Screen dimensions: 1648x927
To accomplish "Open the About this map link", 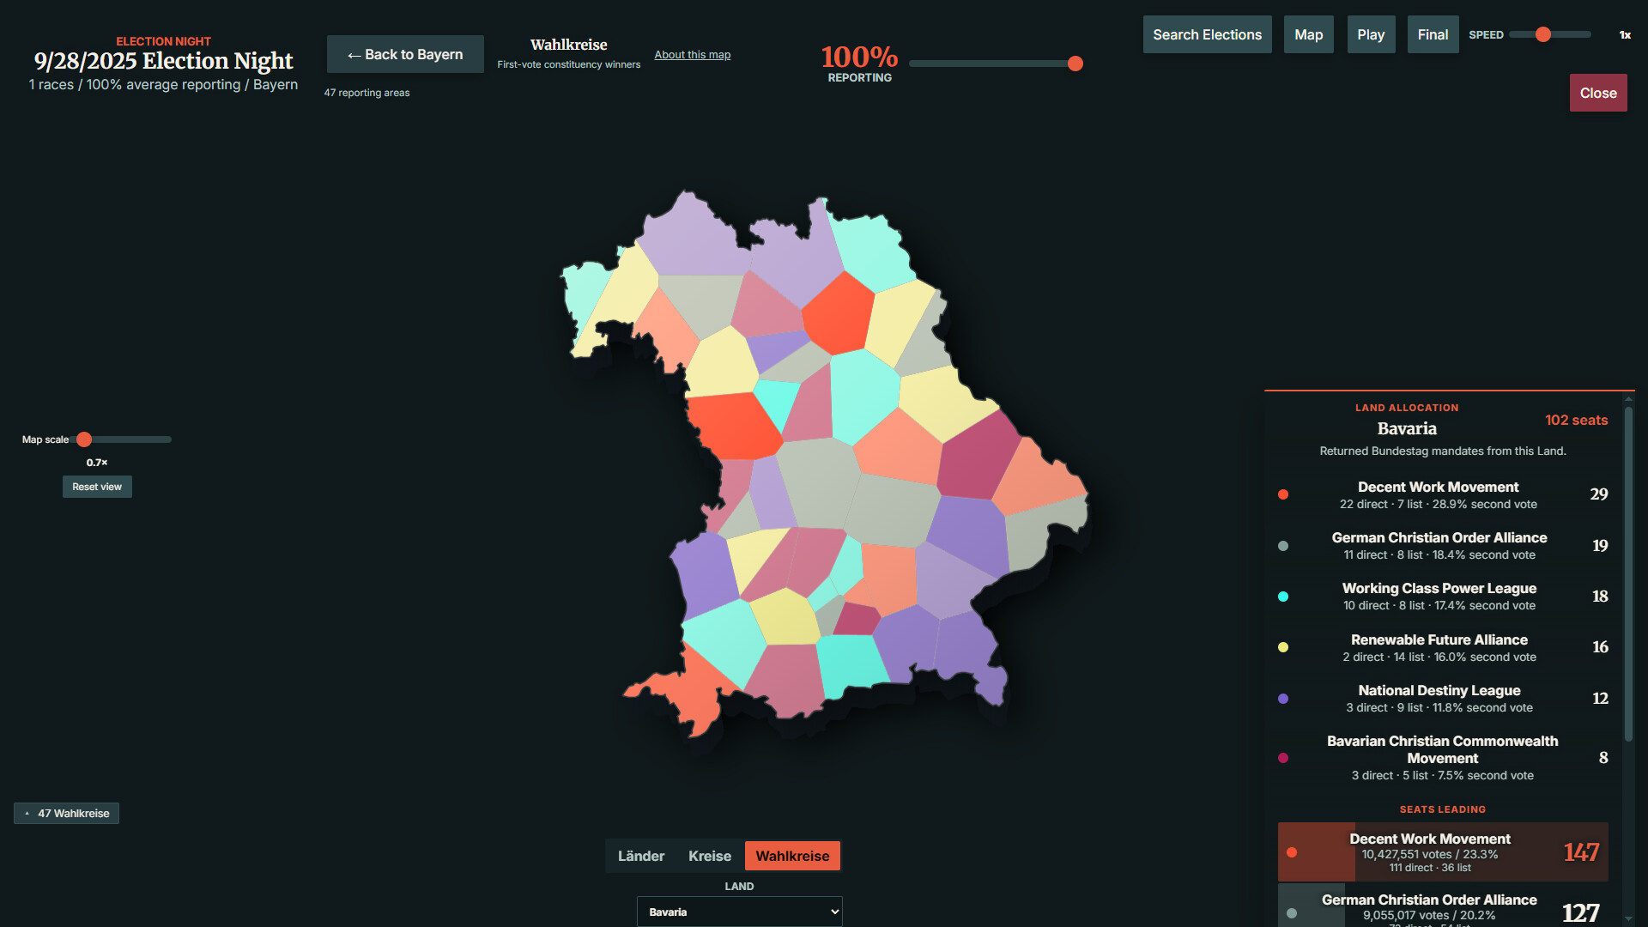I will click(692, 55).
